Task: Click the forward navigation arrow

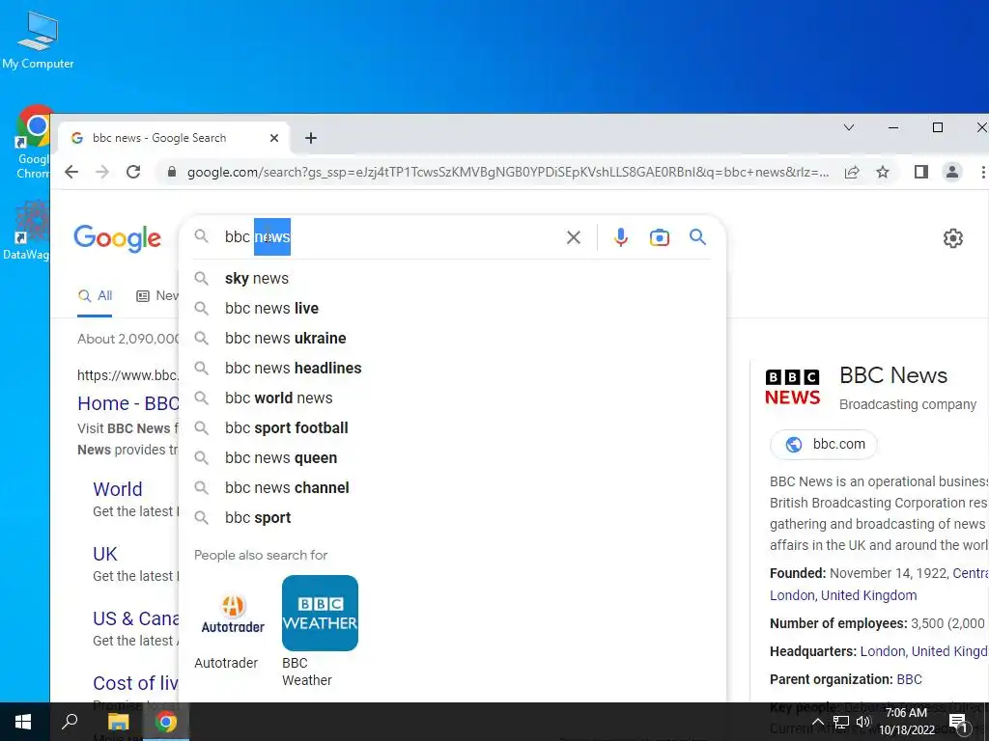Action: [x=102, y=172]
